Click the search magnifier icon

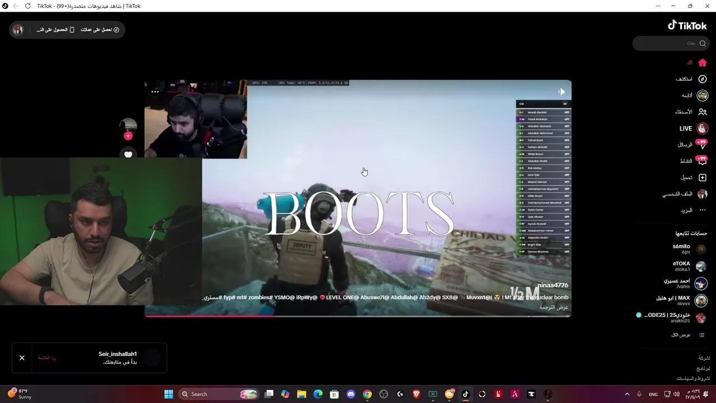(703, 43)
